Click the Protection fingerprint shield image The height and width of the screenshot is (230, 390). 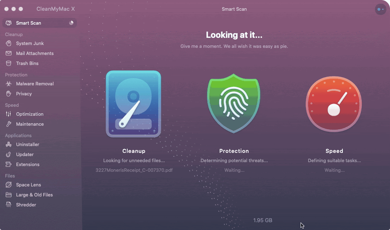pos(234,104)
